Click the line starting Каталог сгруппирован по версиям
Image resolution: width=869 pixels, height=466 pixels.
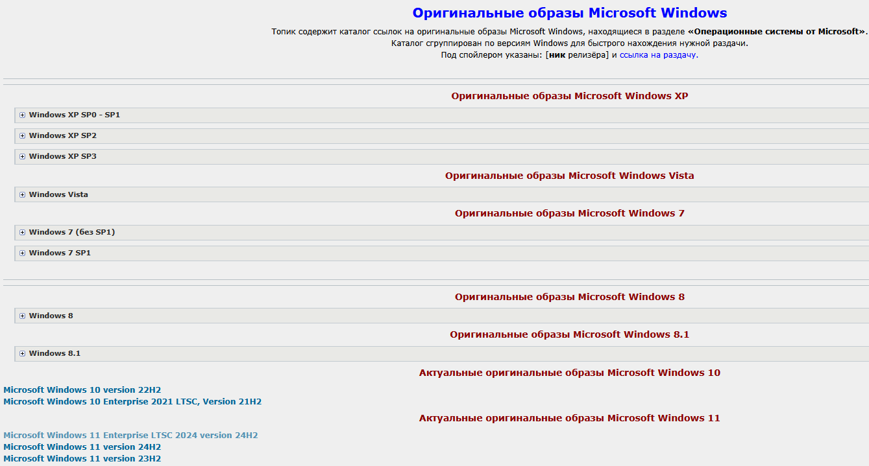coord(570,43)
